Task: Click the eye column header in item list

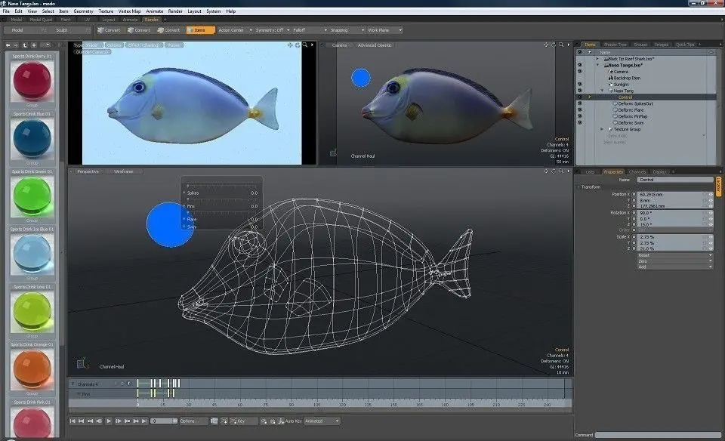Action: pos(580,52)
